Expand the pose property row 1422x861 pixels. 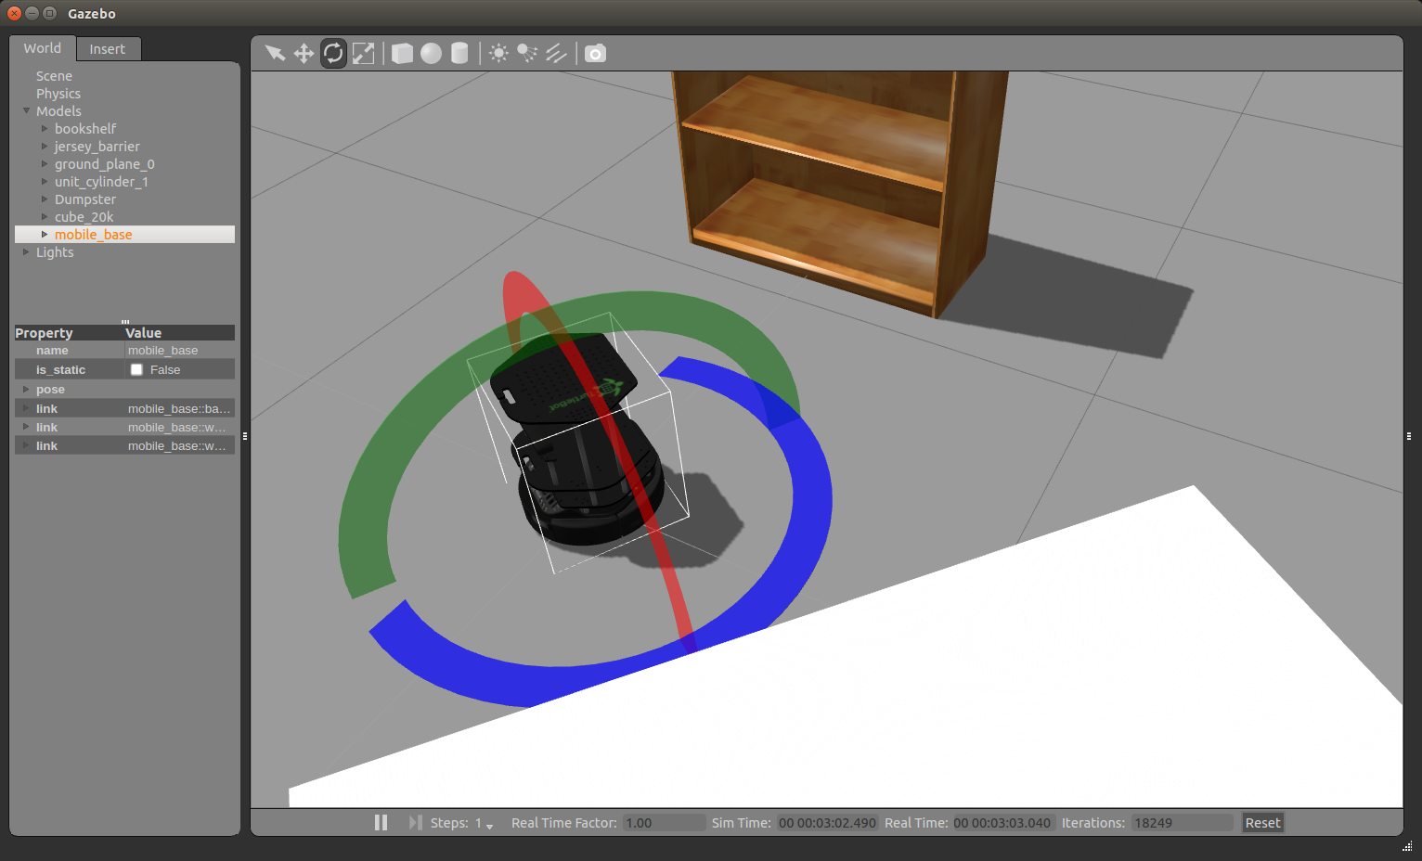26,389
